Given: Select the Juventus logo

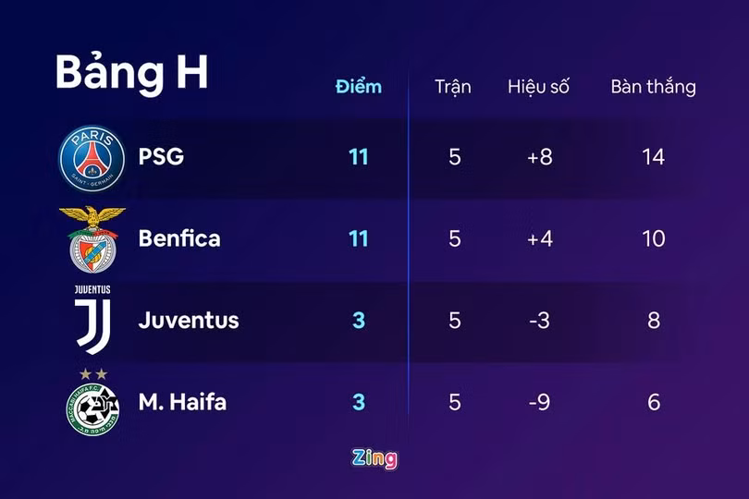Looking at the screenshot, I should [92, 319].
